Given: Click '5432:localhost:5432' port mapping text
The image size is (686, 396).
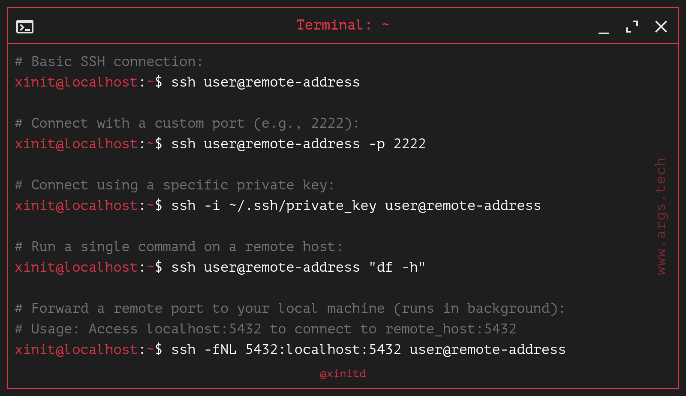Looking at the screenshot, I should (323, 350).
